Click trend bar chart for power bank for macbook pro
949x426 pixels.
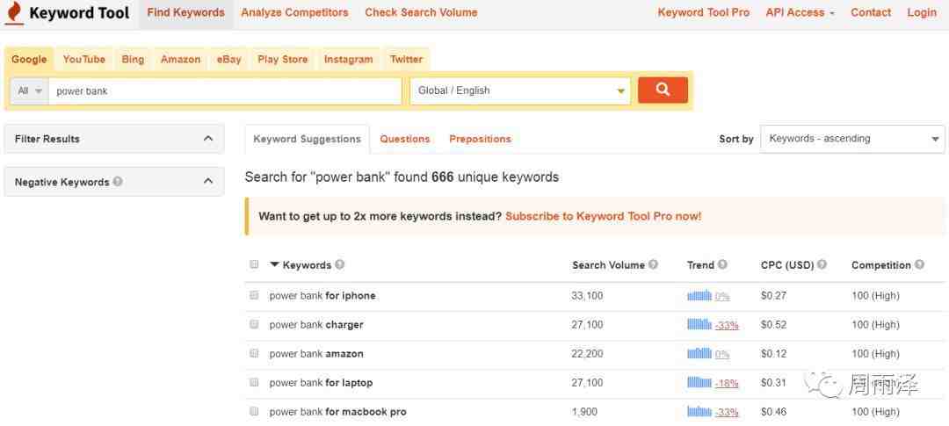pos(699,411)
